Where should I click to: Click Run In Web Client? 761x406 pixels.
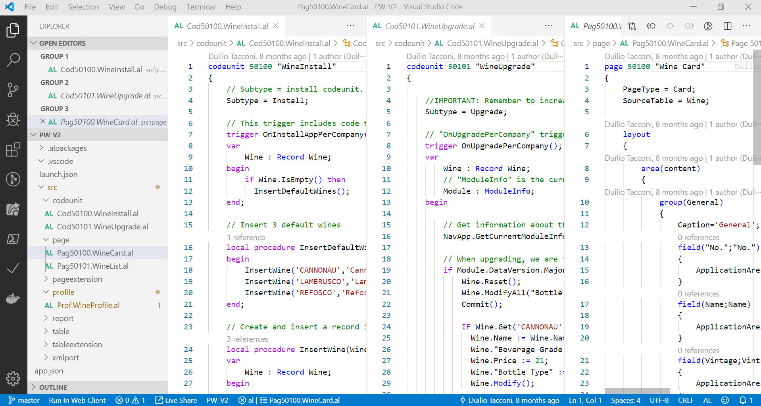click(x=77, y=400)
